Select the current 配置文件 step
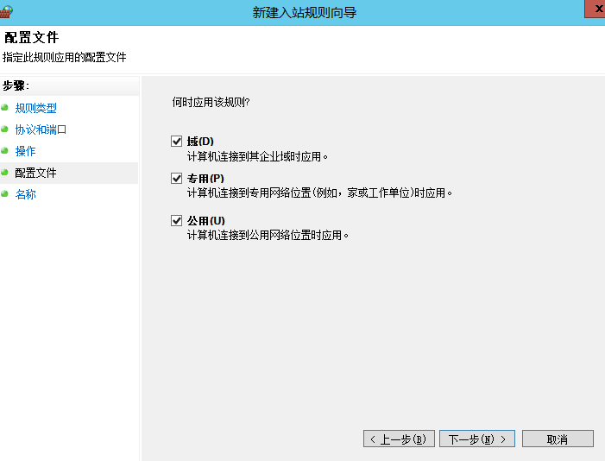This screenshot has height=461, width=605. tap(35, 173)
